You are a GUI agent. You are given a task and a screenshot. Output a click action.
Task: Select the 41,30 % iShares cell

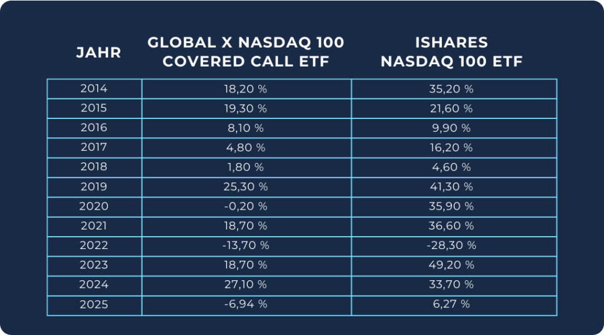(453, 187)
